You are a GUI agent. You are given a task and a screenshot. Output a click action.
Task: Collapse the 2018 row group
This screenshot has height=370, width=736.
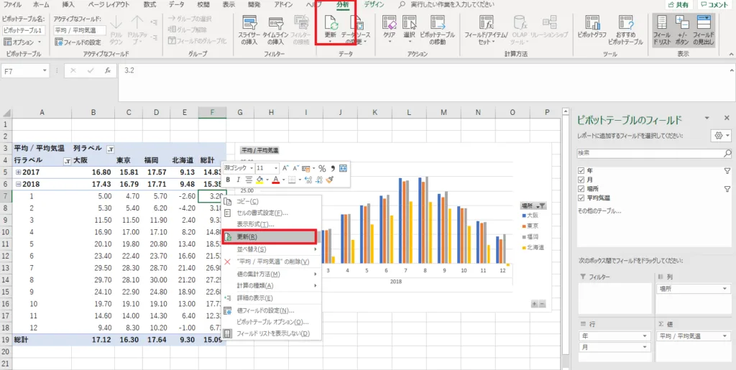coord(17,184)
